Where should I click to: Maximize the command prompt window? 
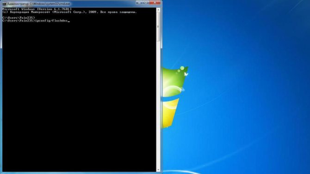click(x=146, y=2)
